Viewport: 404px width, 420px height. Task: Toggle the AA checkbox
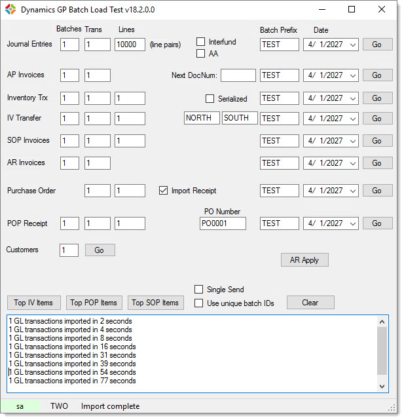click(x=200, y=53)
